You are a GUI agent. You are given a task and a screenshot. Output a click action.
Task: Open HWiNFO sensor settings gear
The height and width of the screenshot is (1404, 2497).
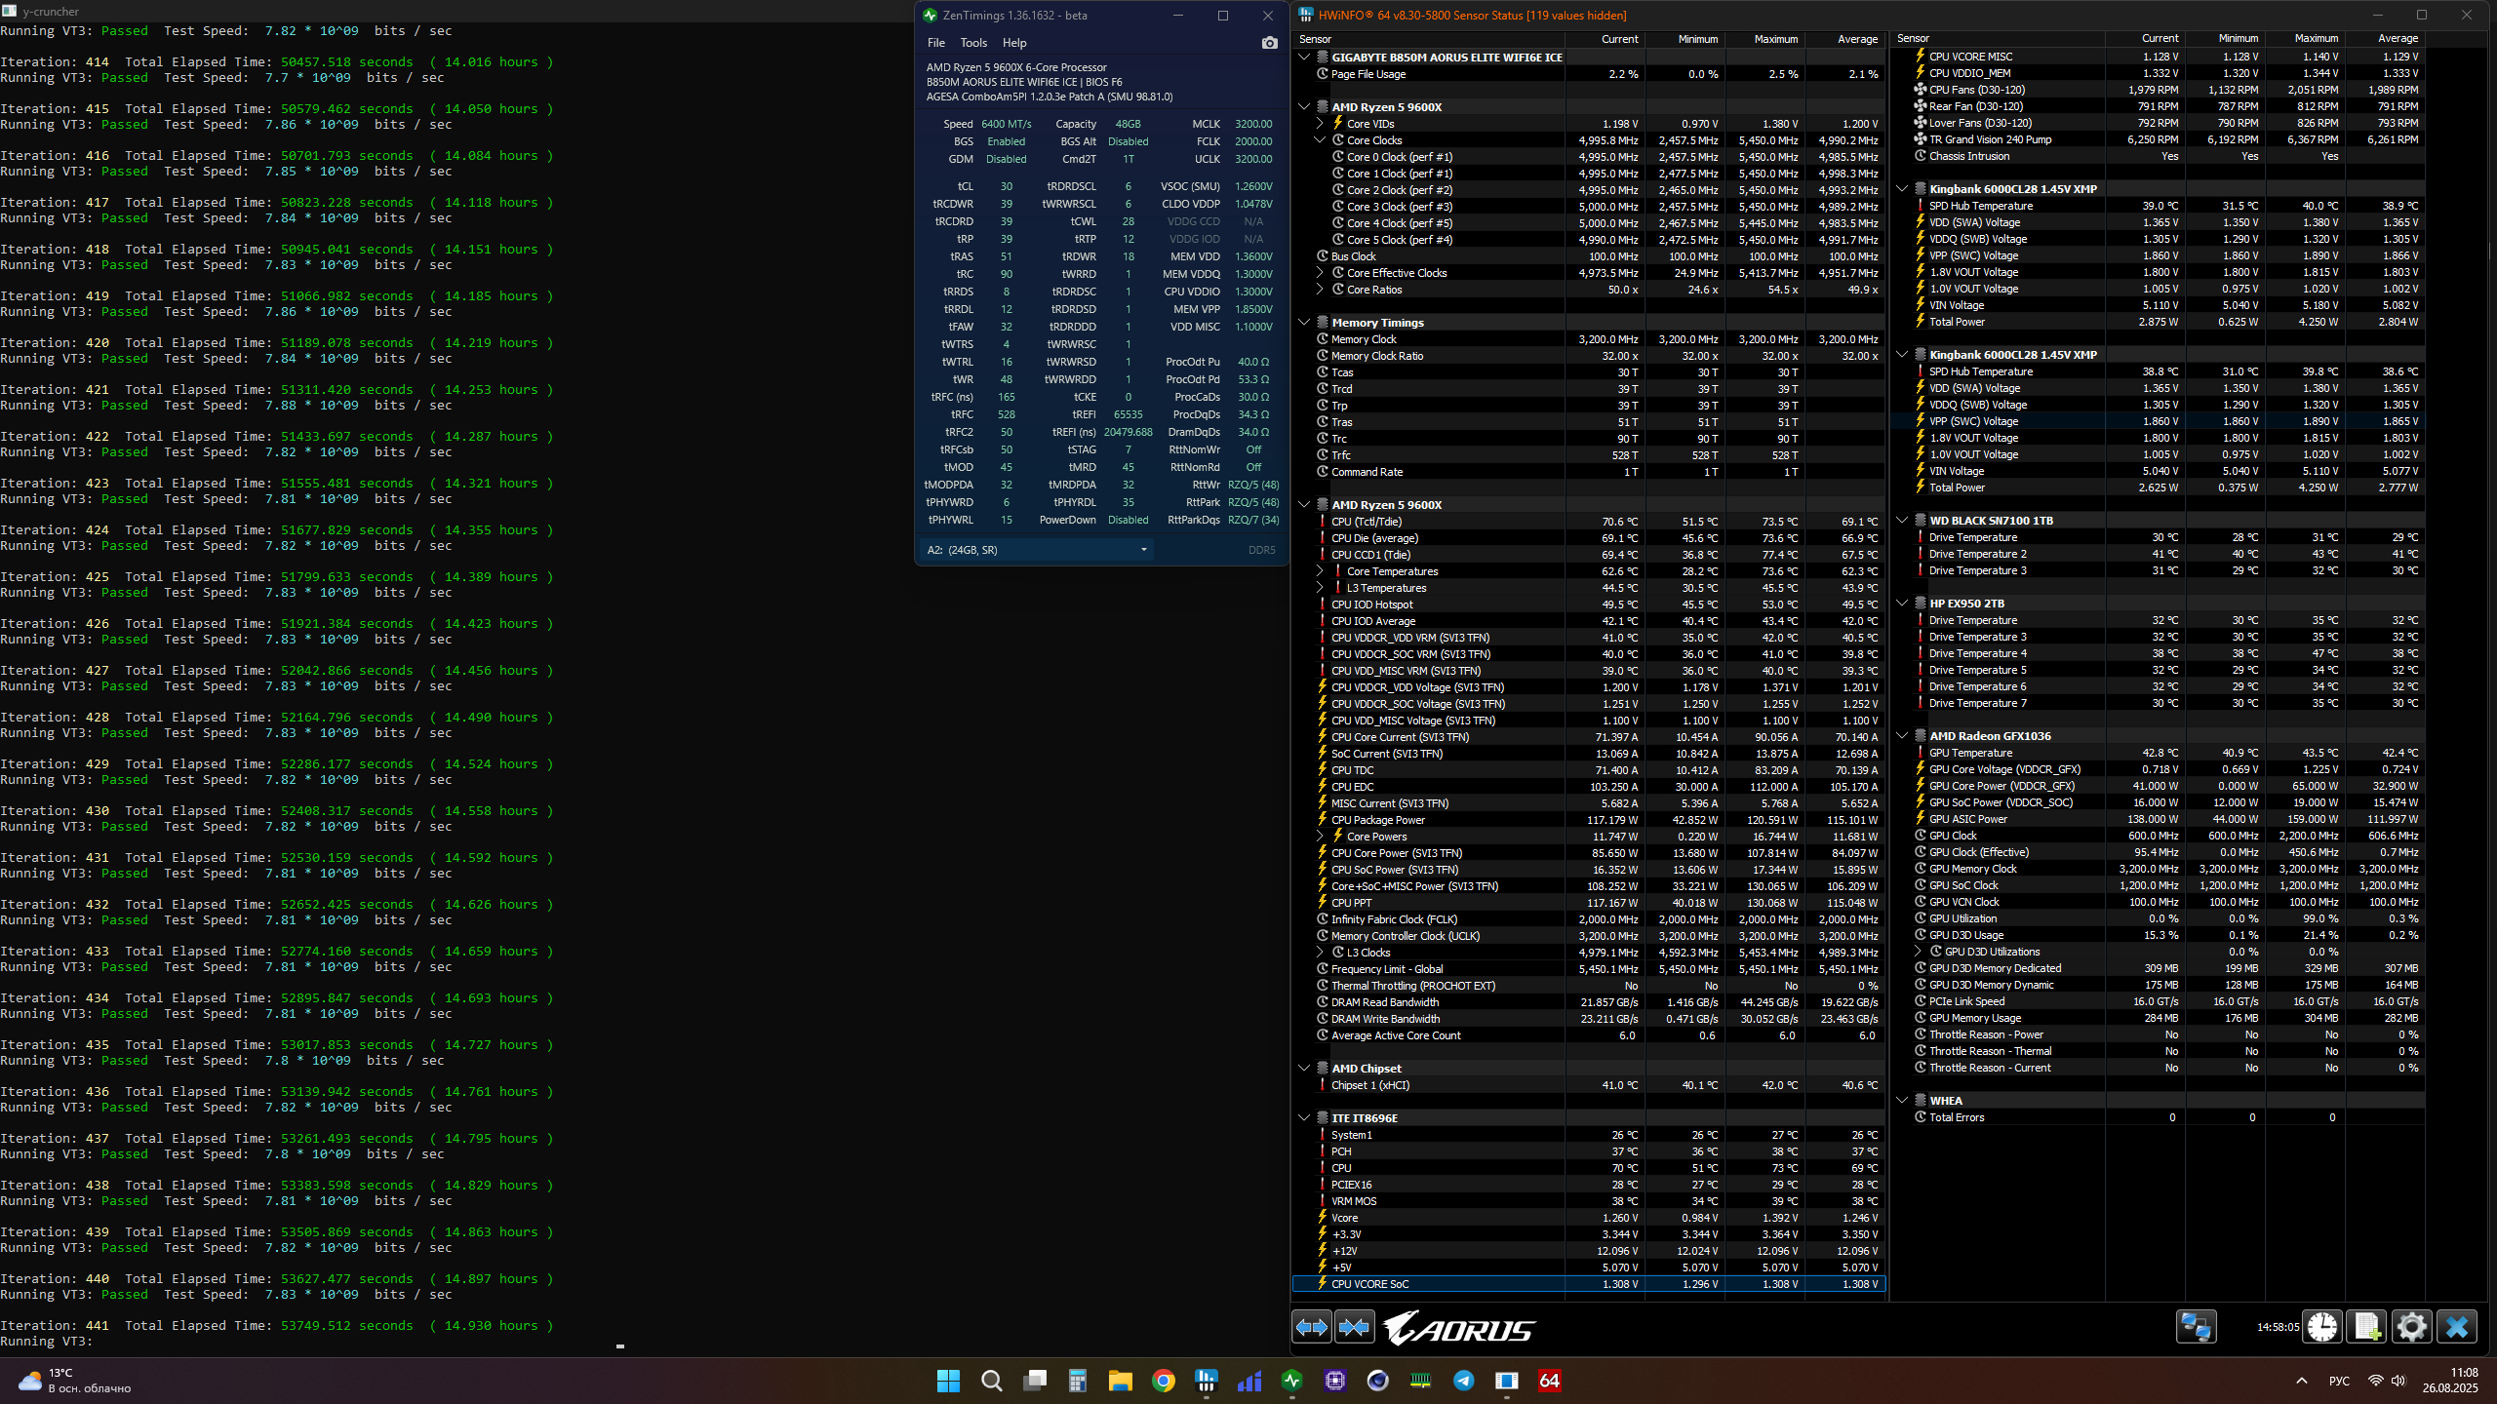click(x=2411, y=1327)
